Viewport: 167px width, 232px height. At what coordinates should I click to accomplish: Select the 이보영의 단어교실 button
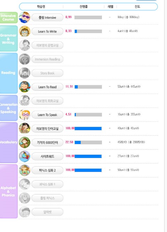tap(47, 129)
